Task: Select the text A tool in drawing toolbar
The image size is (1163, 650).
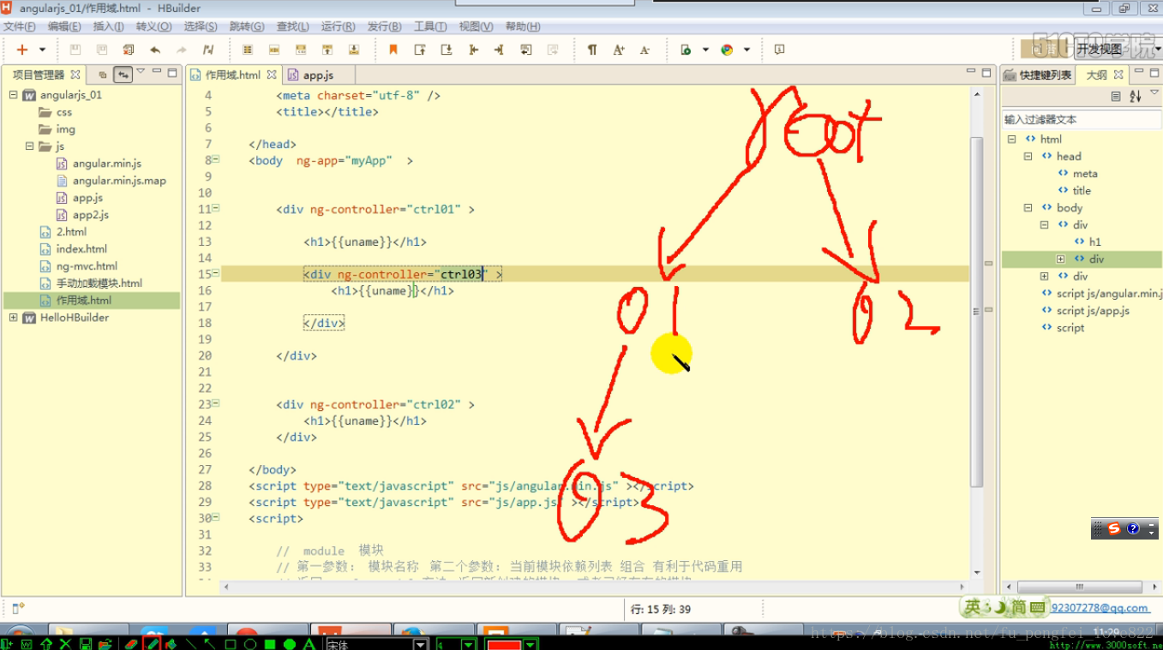Action: click(x=309, y=644)
